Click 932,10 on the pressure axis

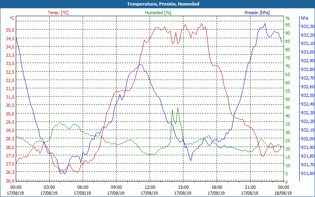click(x=308, y=130)
